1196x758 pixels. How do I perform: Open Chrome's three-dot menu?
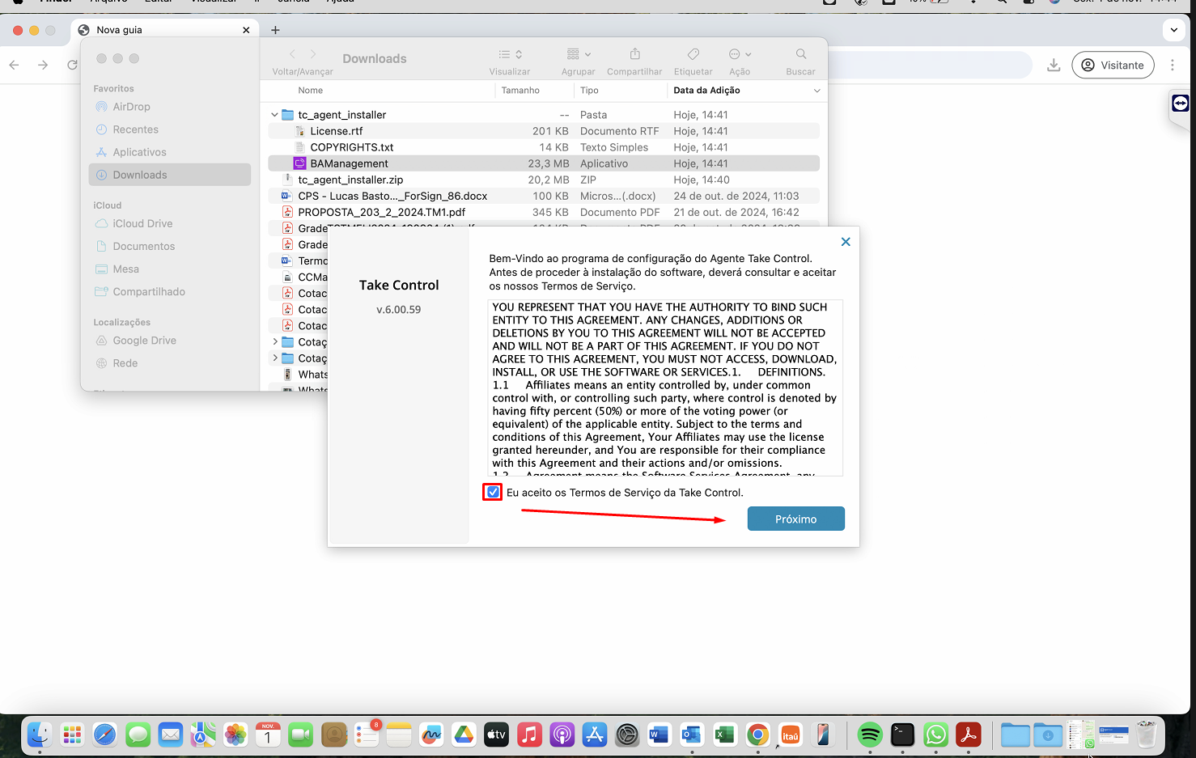[1173, 65]
